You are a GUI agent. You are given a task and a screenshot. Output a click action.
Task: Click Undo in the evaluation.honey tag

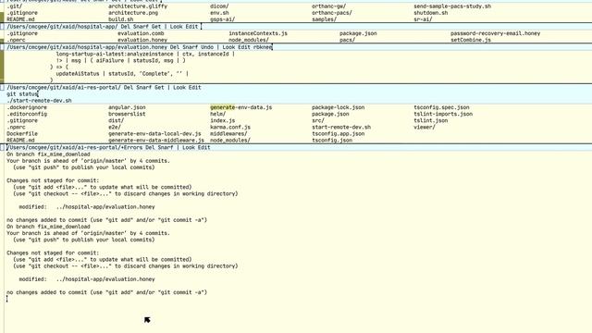point(207,47)
